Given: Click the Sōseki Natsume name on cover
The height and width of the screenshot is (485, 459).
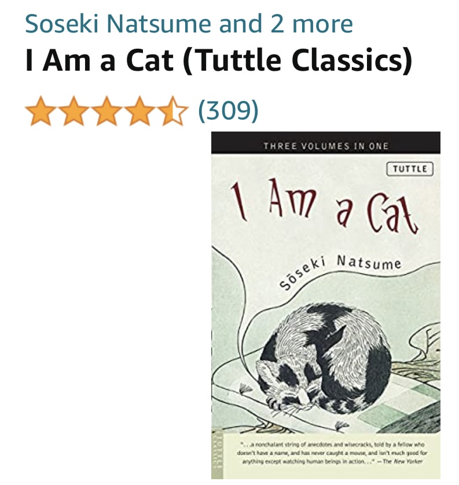Looking at the screenshot, I should point(340,272).
